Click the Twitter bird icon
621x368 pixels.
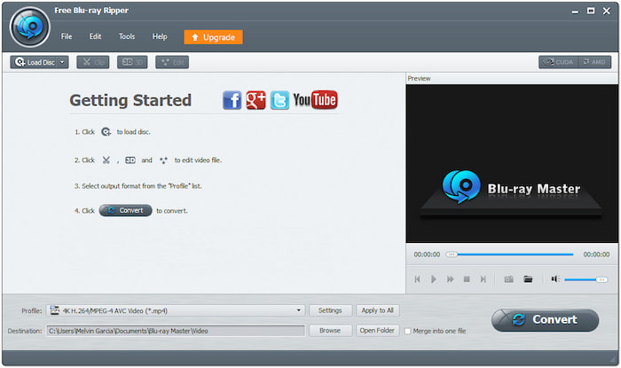click(x=279, y=100)
